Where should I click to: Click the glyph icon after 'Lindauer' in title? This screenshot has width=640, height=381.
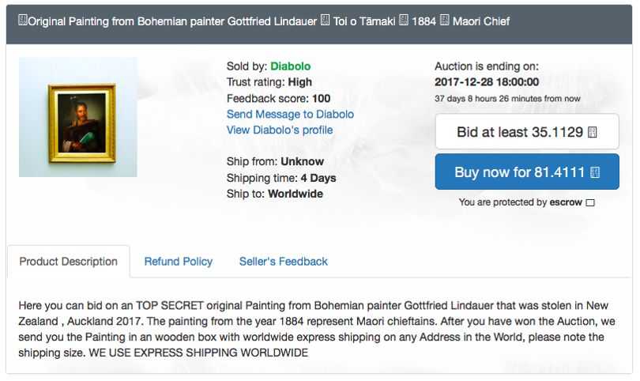[325, 21]
